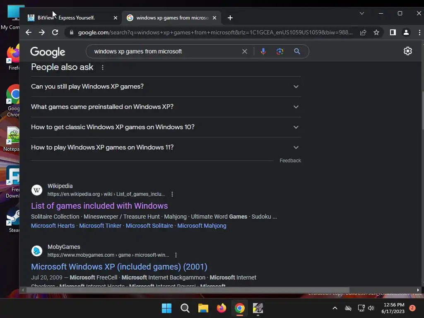Click the Chrome address bar URL
Viewport: 424px width, 318px height.
(x=215, y=32)
